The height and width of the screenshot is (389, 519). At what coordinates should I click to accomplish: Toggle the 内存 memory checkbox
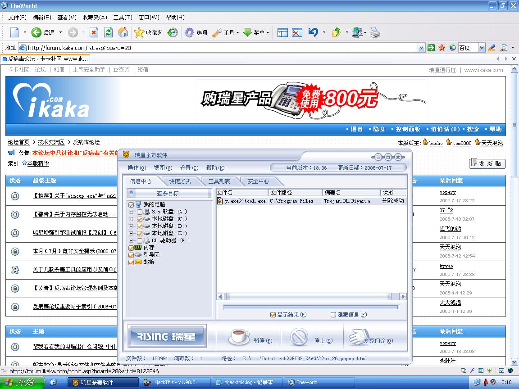point(131,248)
